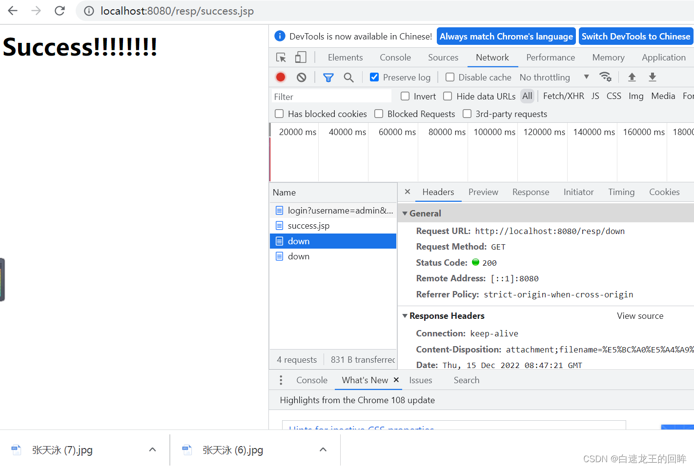Open the Sources tab

[x=443, y=58]
